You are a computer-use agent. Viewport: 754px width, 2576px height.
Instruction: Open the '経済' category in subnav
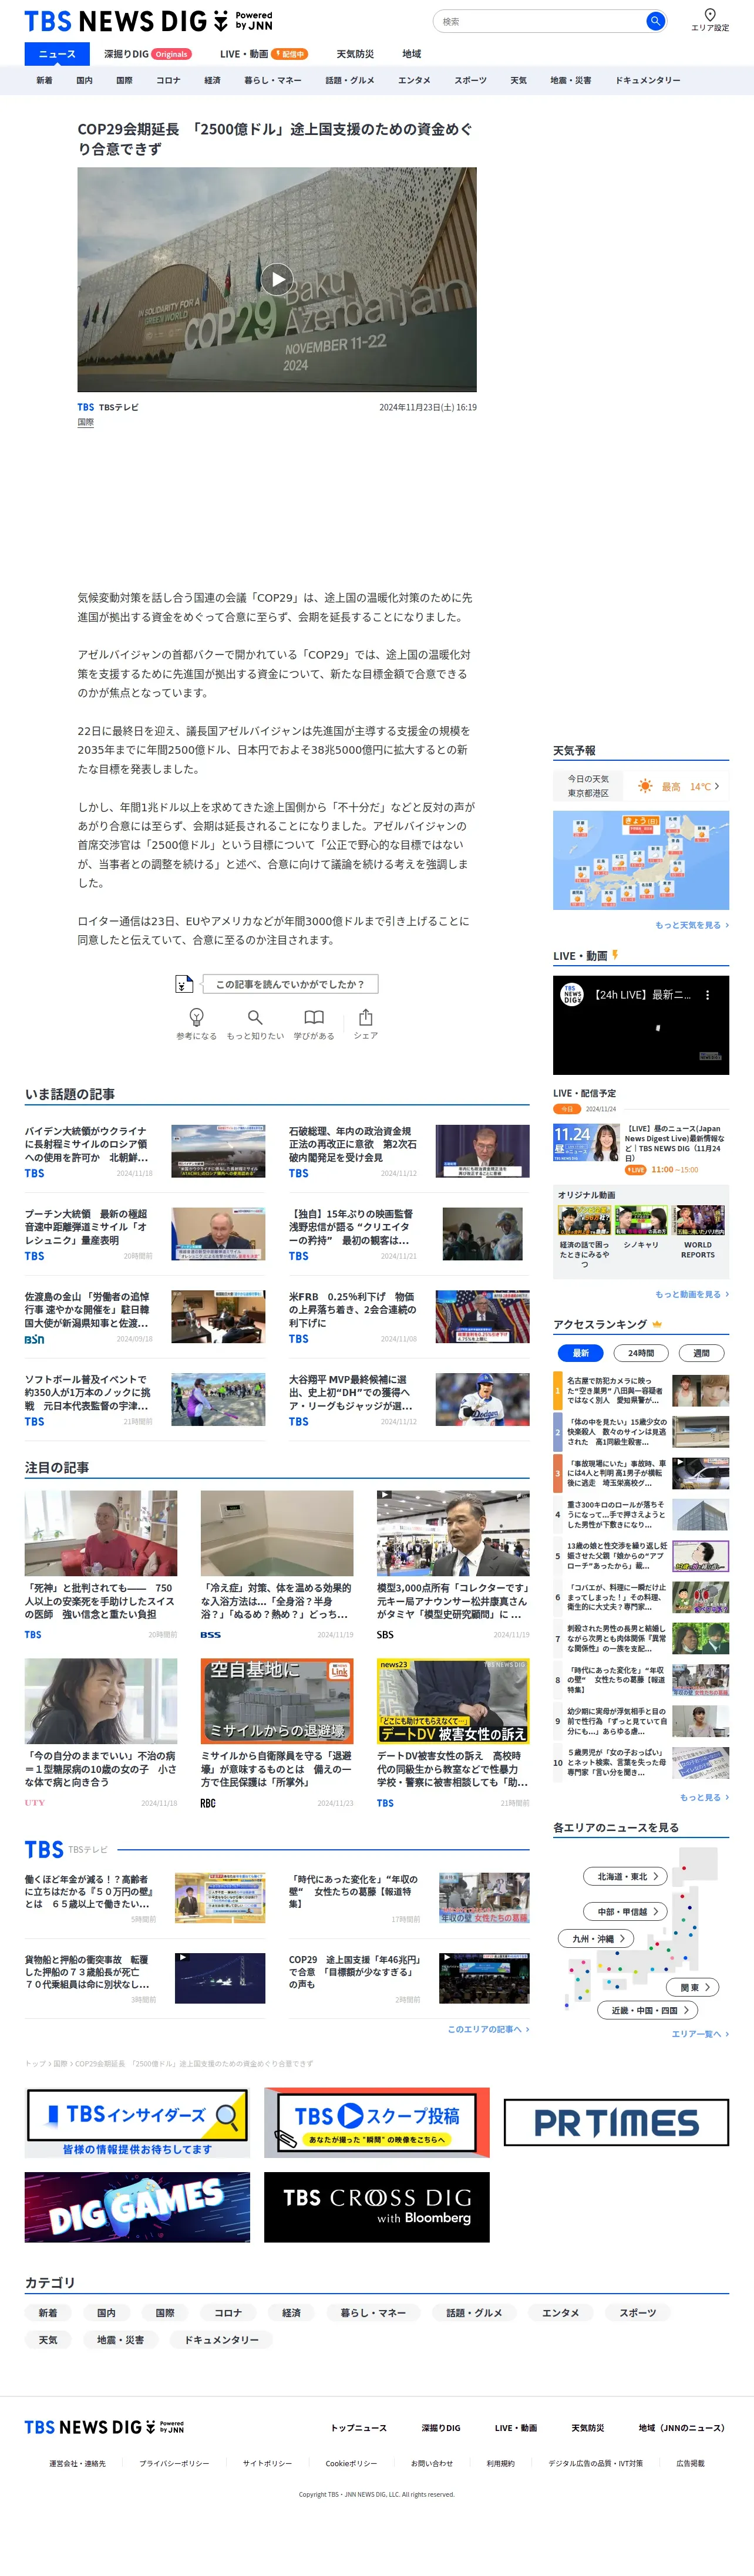tap(212, 80)
